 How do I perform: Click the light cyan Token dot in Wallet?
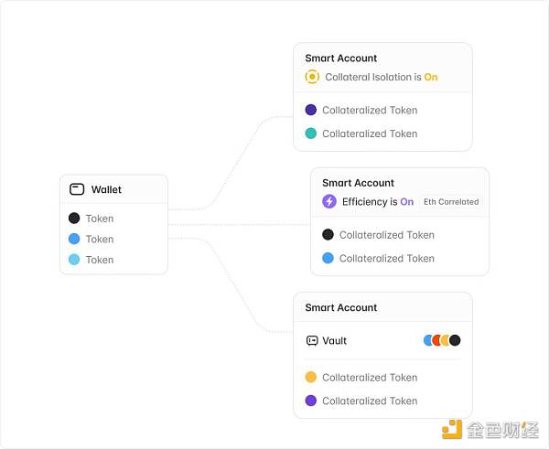(74, 260)
